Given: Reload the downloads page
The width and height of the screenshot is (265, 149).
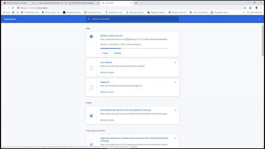Looking at the screenshot, I should click(x=13, y=8).
